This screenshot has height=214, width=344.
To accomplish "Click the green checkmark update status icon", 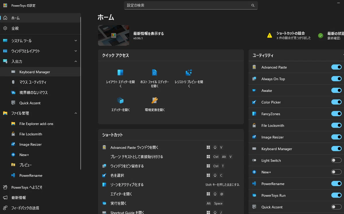I will (321, 36).
